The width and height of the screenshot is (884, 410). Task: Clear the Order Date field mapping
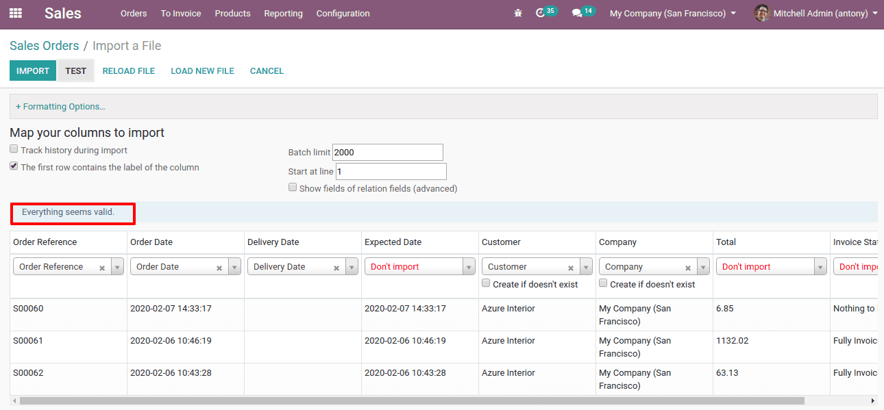(x=219, y=268)
